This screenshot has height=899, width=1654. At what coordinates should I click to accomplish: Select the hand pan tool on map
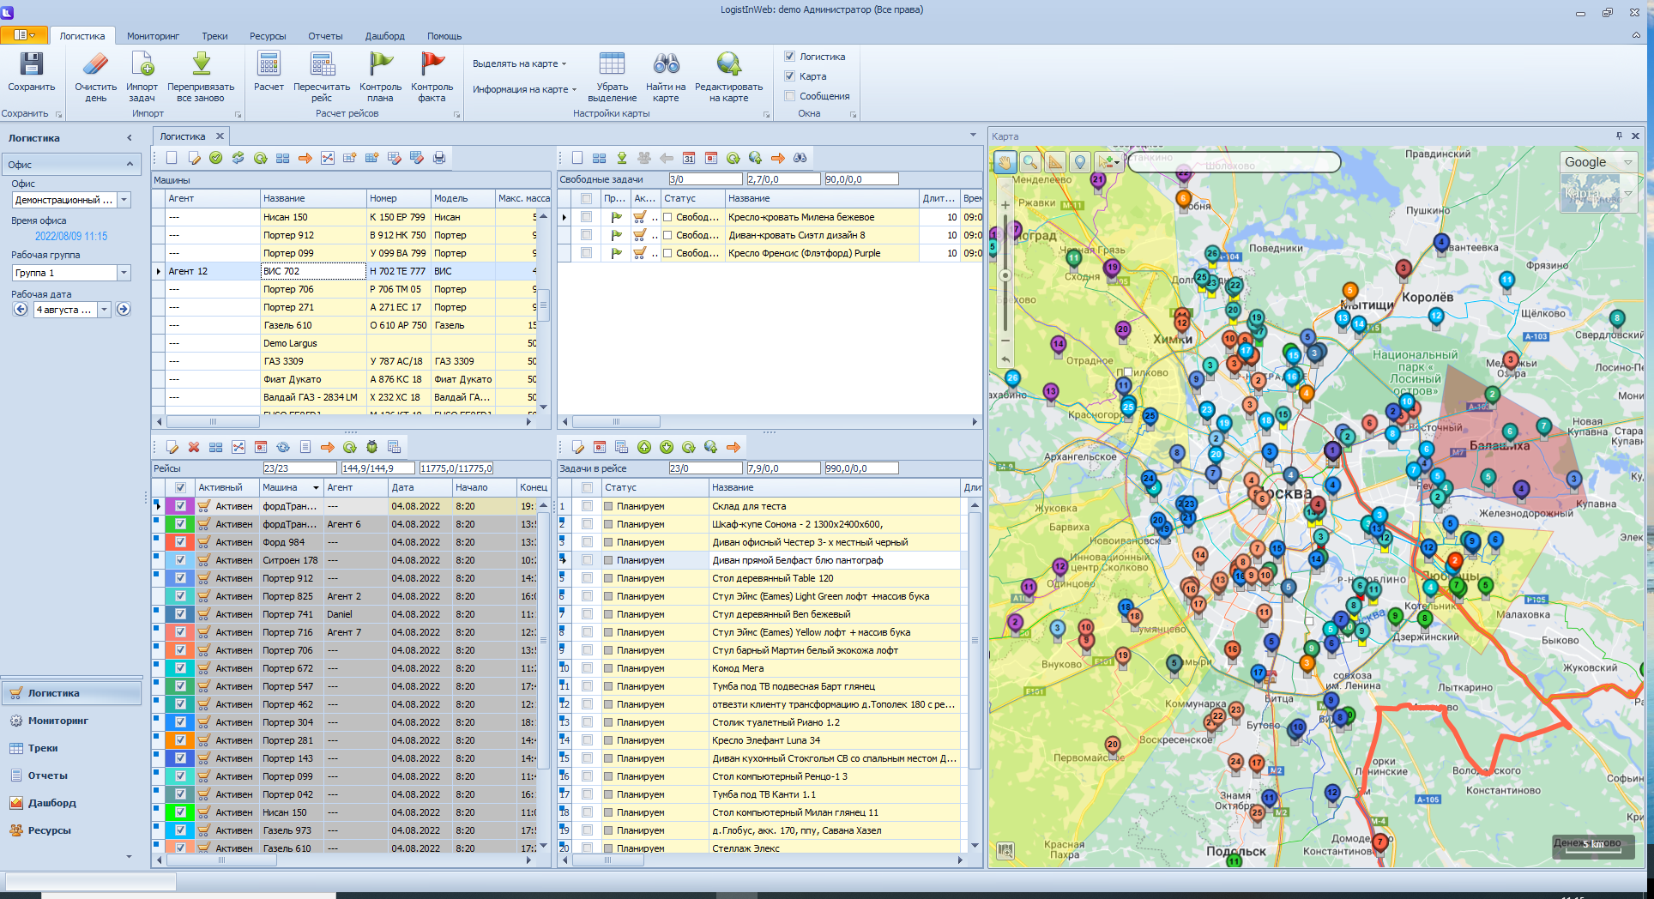pos(1005,162)
